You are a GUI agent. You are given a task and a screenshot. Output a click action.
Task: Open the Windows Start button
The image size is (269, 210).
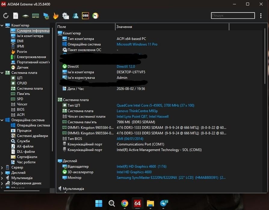click(x=99, y=203)
